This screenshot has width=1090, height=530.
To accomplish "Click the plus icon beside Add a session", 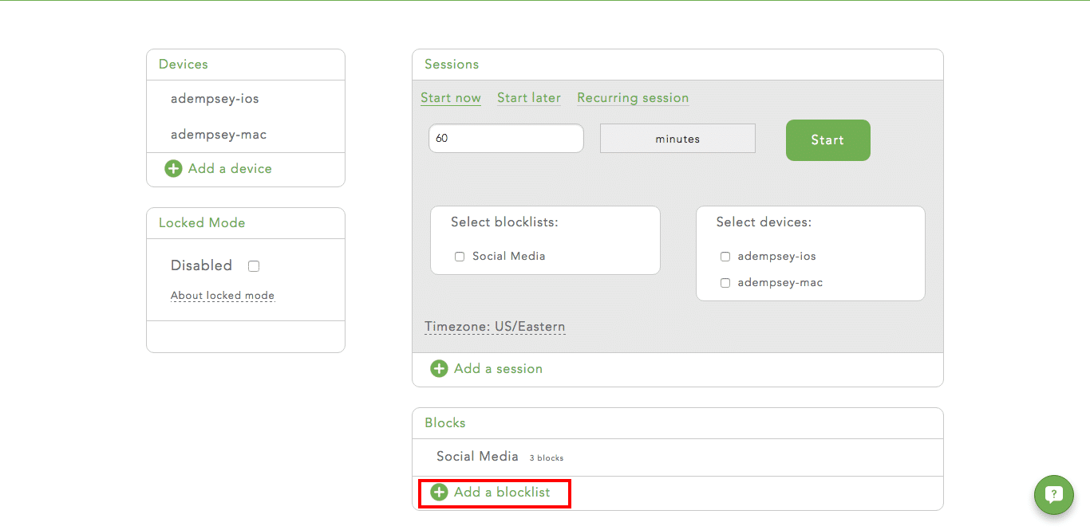I will (x=439, y=369).
